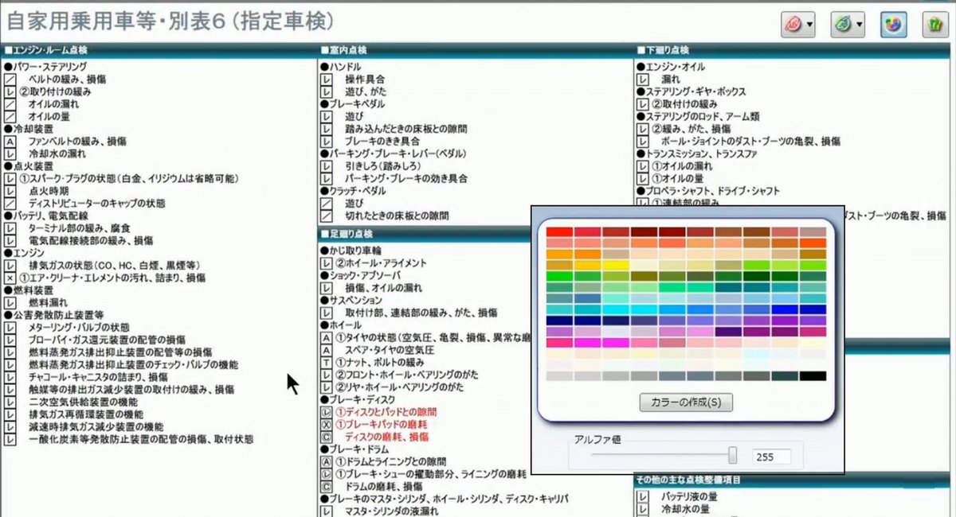
Task: Open the red pen dropdown arrow
Action: 810,25
